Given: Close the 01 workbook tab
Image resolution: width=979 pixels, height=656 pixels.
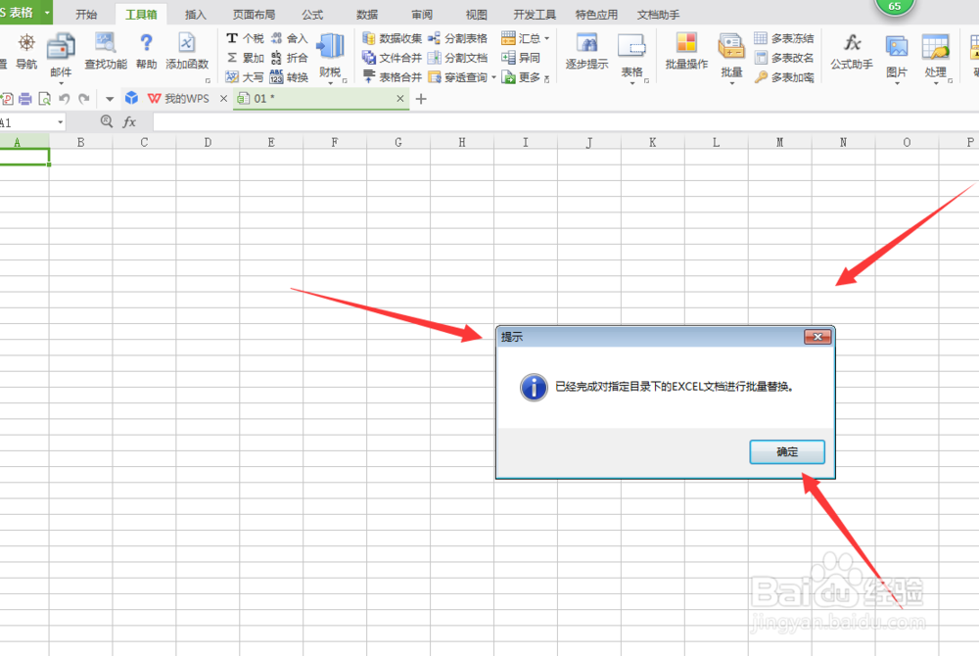Looking at the screenshot, I should click(x=400, y=99).
